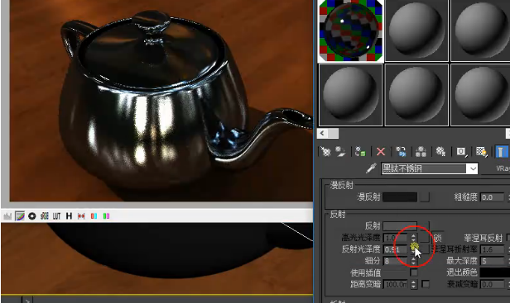The width and height of the screenshot is (510, 303).
Task: Click the 细分 subdivs value field
Action: 395,261
